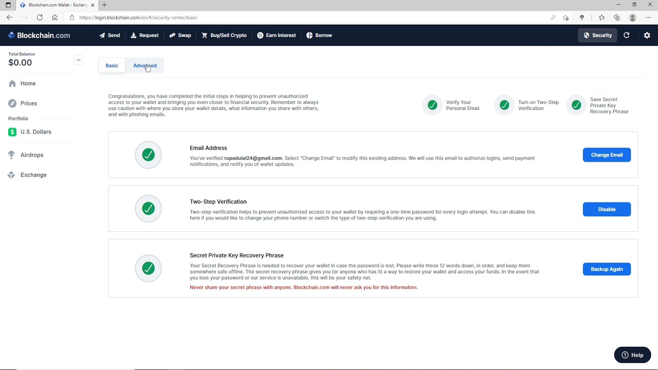Screen dimensions: 658x370
Task: Click the U.S. Dollars green dollar icon
Action: click(12, 132)
